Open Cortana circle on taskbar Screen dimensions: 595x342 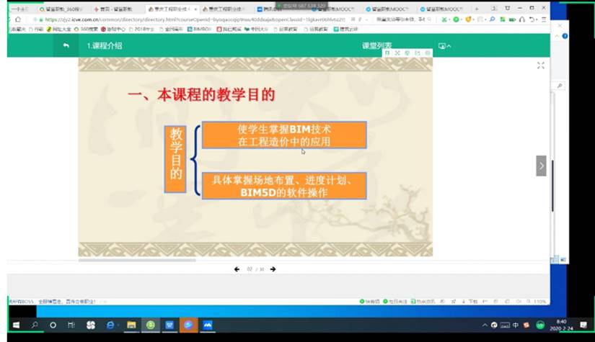click(x=53, y=325)
